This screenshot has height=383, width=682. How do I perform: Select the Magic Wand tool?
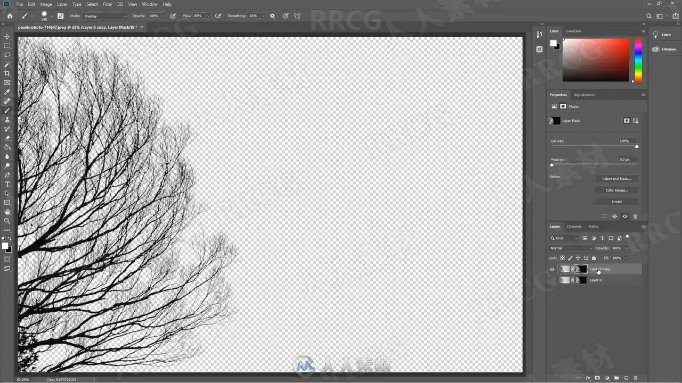point(7,64)
